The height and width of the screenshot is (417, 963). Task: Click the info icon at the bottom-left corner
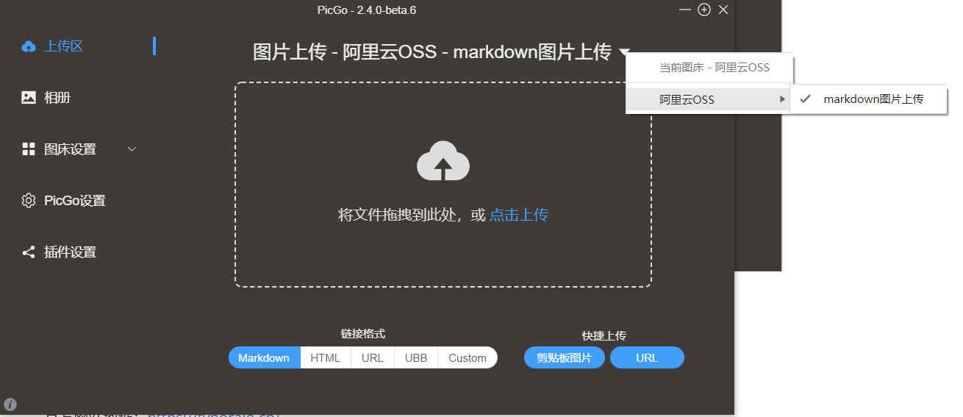click(10, 404)
